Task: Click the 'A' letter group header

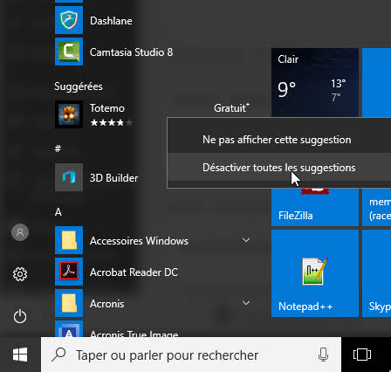Action: [58, 211]
